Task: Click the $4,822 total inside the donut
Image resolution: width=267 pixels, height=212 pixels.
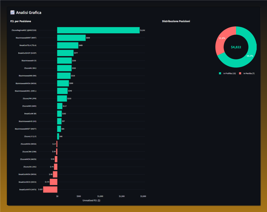Action: (x=236, y=47)
